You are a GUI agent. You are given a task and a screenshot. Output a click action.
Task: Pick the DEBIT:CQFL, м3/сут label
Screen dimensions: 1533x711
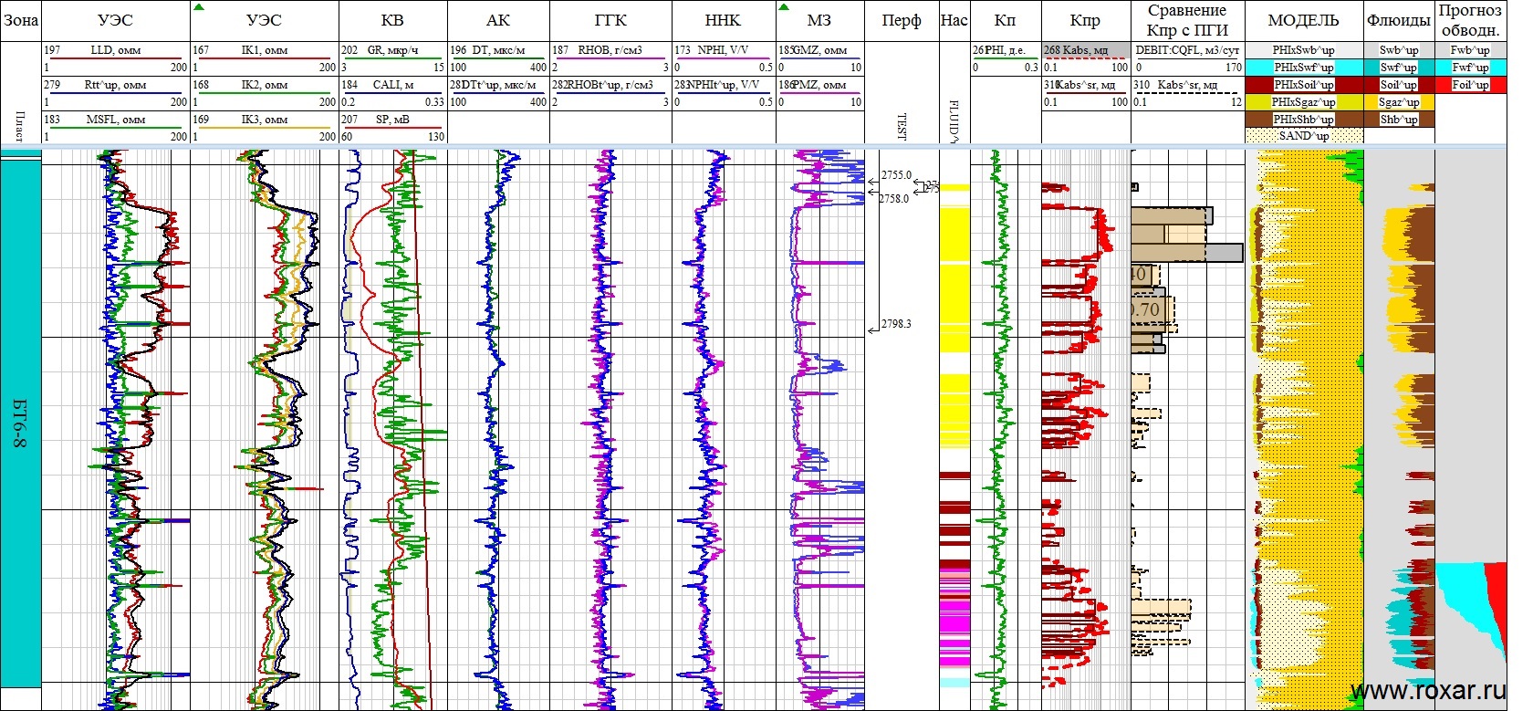pyautogui.click(x=1187, y=50)
